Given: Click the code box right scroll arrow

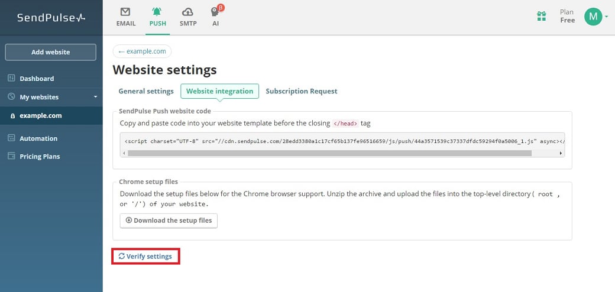Looking at the screenshot, I should [561, 153].
